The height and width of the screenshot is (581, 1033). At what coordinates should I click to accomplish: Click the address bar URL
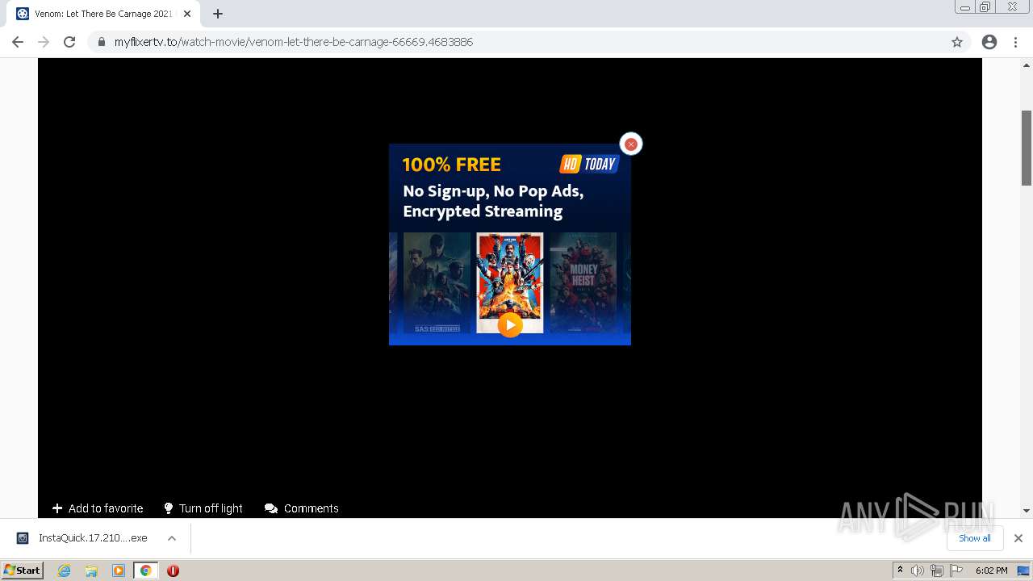[294, 42]
